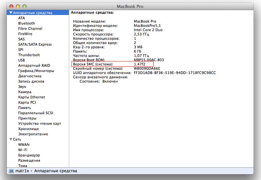Collapse the Сеть disclosure triangle
The height and width of the screenshot is (180, 261).
11,139
